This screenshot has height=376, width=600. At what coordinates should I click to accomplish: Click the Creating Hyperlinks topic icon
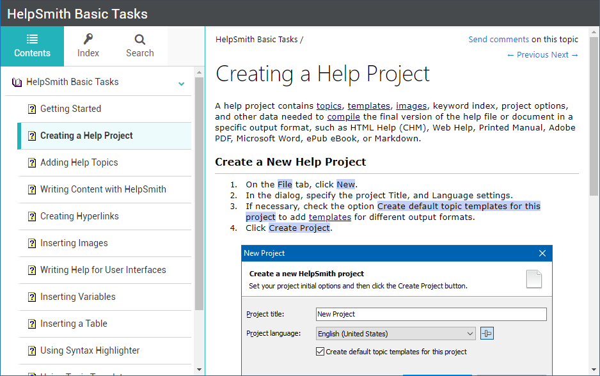(32, 217)
